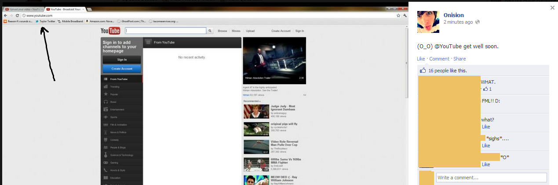Click the Write a comment field
This screenshot has height=185, width=558.
[x=492, y=178]
